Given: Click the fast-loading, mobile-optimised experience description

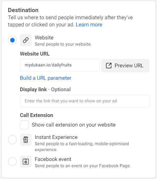Looking at the screenshot, I should pyautogui.click(x=82, y=146).
